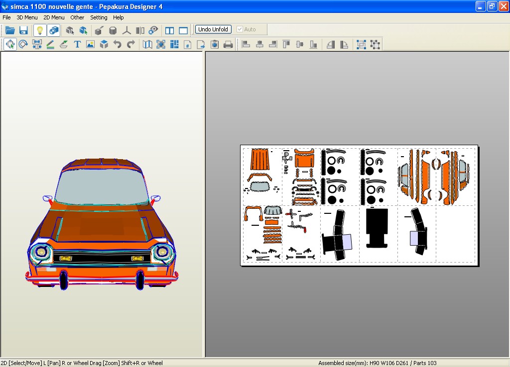Viewport: 510px width, 367px height.
Task: Click the eye view-settings icon
Action: click(154, 30)
